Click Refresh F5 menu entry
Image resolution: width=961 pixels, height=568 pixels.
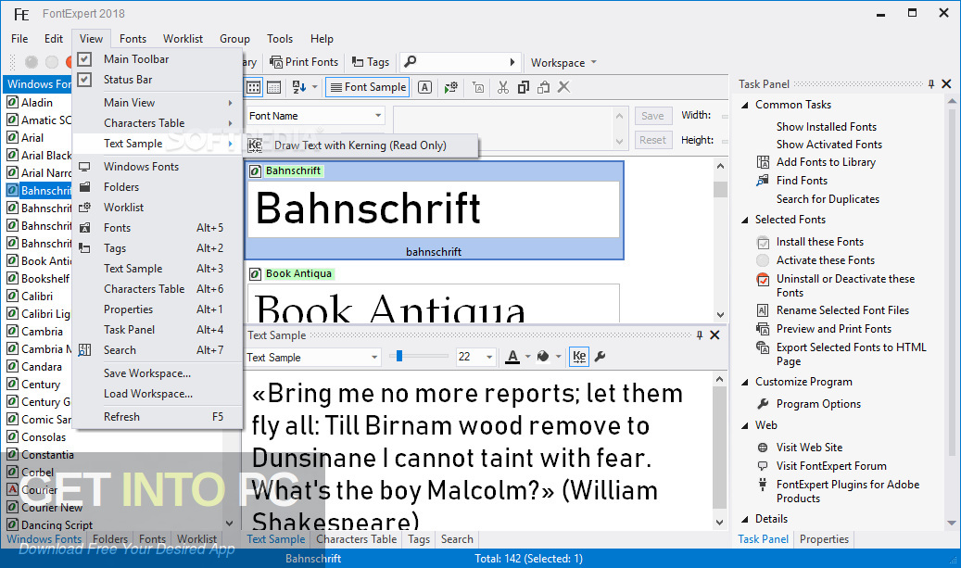[157, 417]
